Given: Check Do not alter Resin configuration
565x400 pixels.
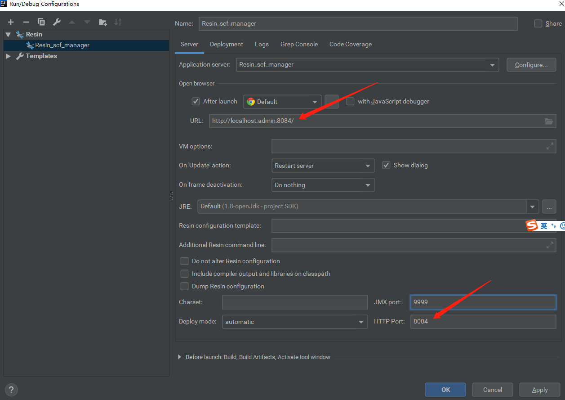Looking at the screenshot, I should pyautogui.click(x=184, y=261).
